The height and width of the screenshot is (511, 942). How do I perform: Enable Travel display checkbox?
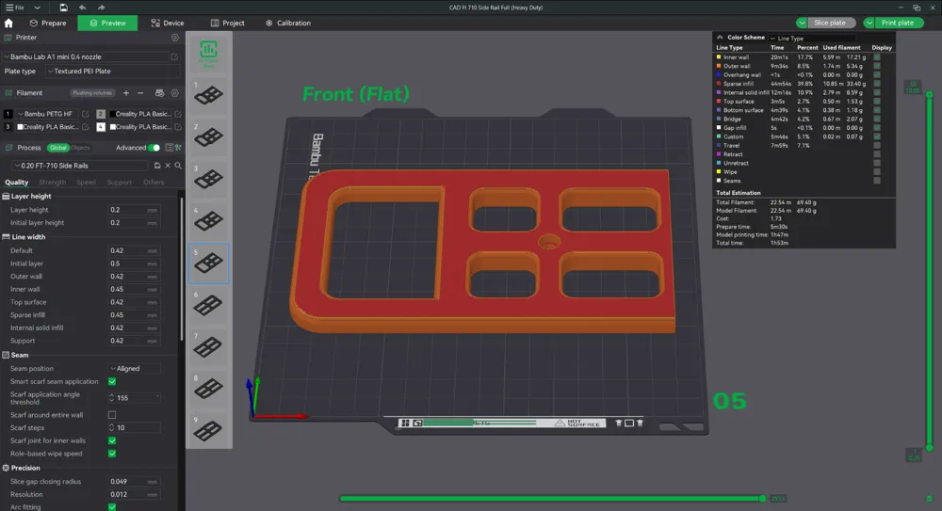coord(877,145)
